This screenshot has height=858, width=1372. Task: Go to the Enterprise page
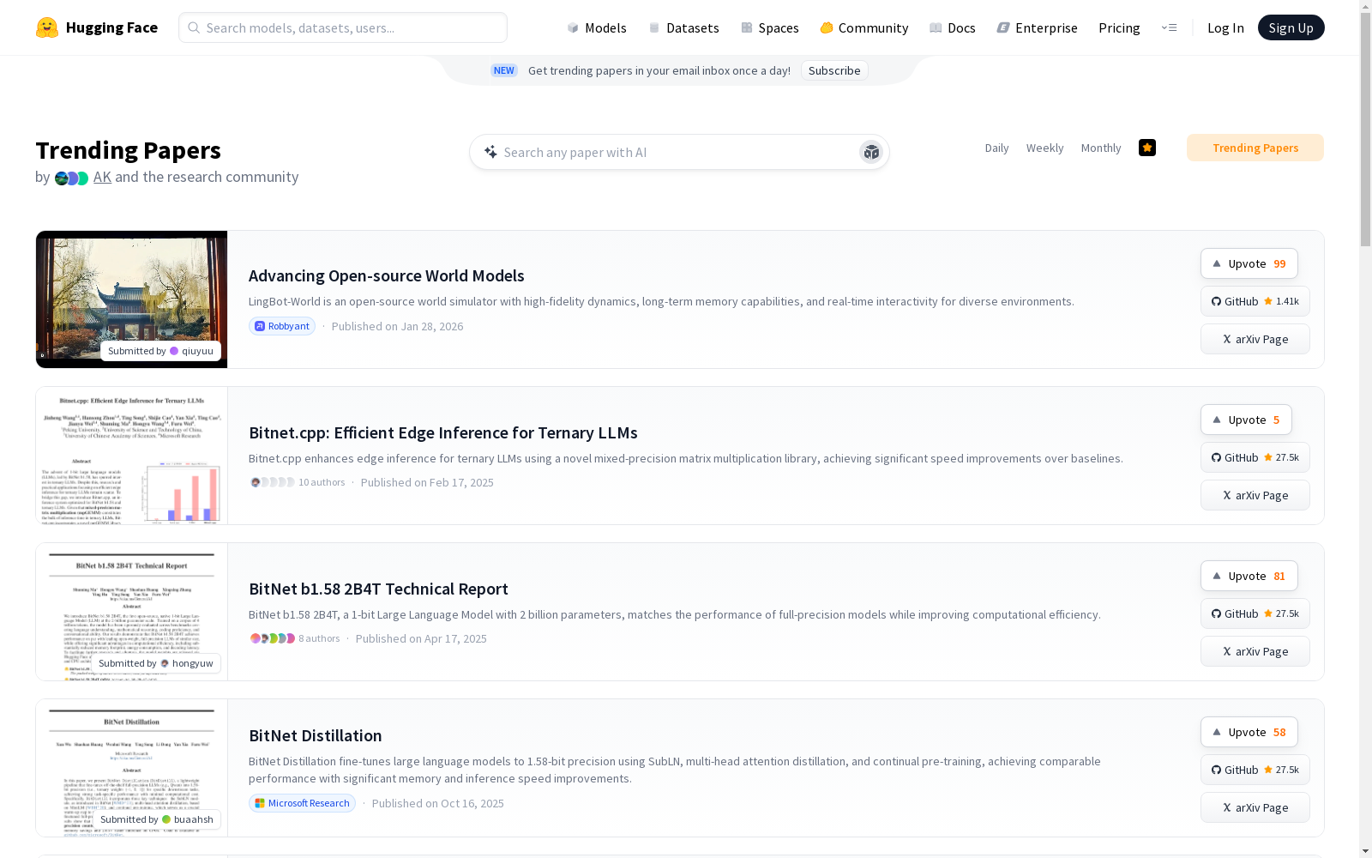[1038, 27]
